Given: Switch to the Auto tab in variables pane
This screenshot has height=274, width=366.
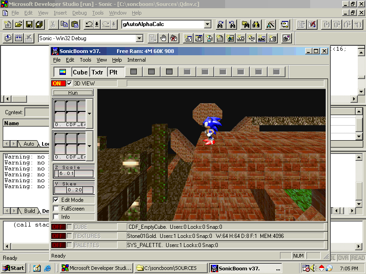Looking at the screenshot, I should click(x=29, y=144).
